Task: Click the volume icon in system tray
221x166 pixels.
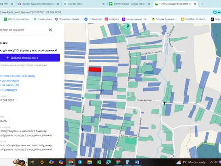Action: click(x=215, y=162)
